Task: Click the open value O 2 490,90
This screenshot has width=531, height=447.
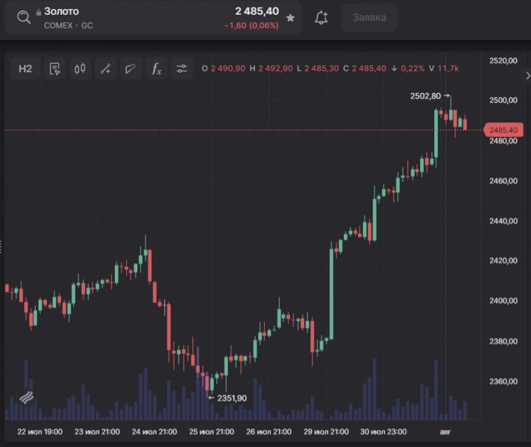Action: tap(223, 69)
